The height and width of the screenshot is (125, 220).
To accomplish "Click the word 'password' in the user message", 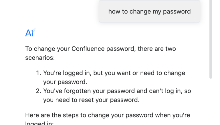I will click(177, 11).
